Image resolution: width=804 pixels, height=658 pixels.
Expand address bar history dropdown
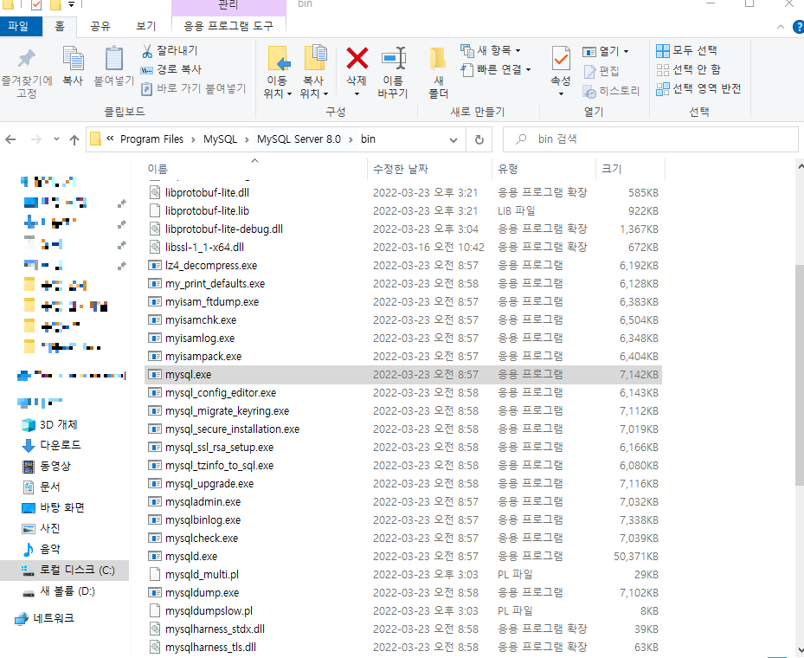[x=453, y=139]
